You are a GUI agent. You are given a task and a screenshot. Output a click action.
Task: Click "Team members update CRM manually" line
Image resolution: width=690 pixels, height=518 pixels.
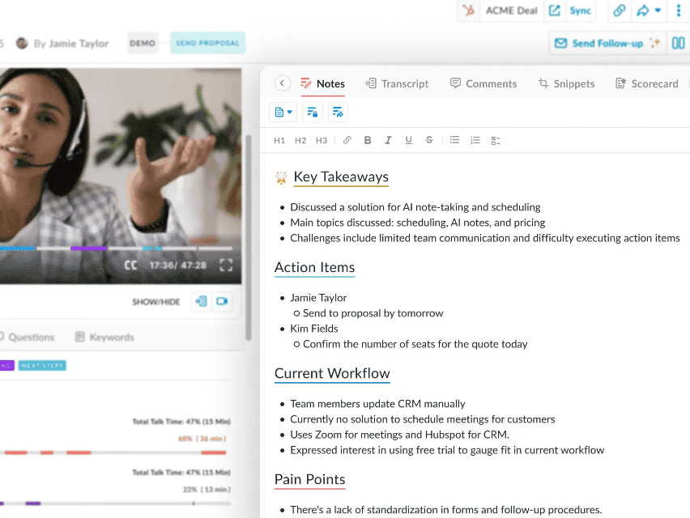[x=377, y=404]
